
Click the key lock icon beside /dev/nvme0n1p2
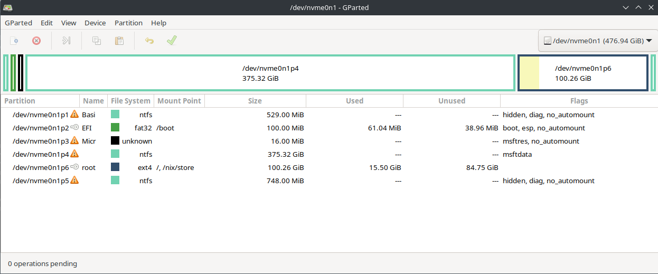click(74, 127)
